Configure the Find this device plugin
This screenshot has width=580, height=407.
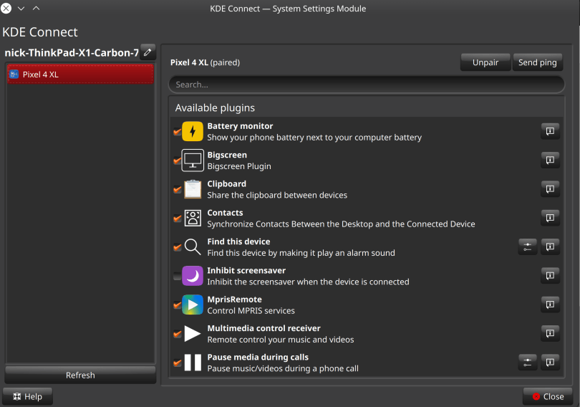tap(528, 246)
